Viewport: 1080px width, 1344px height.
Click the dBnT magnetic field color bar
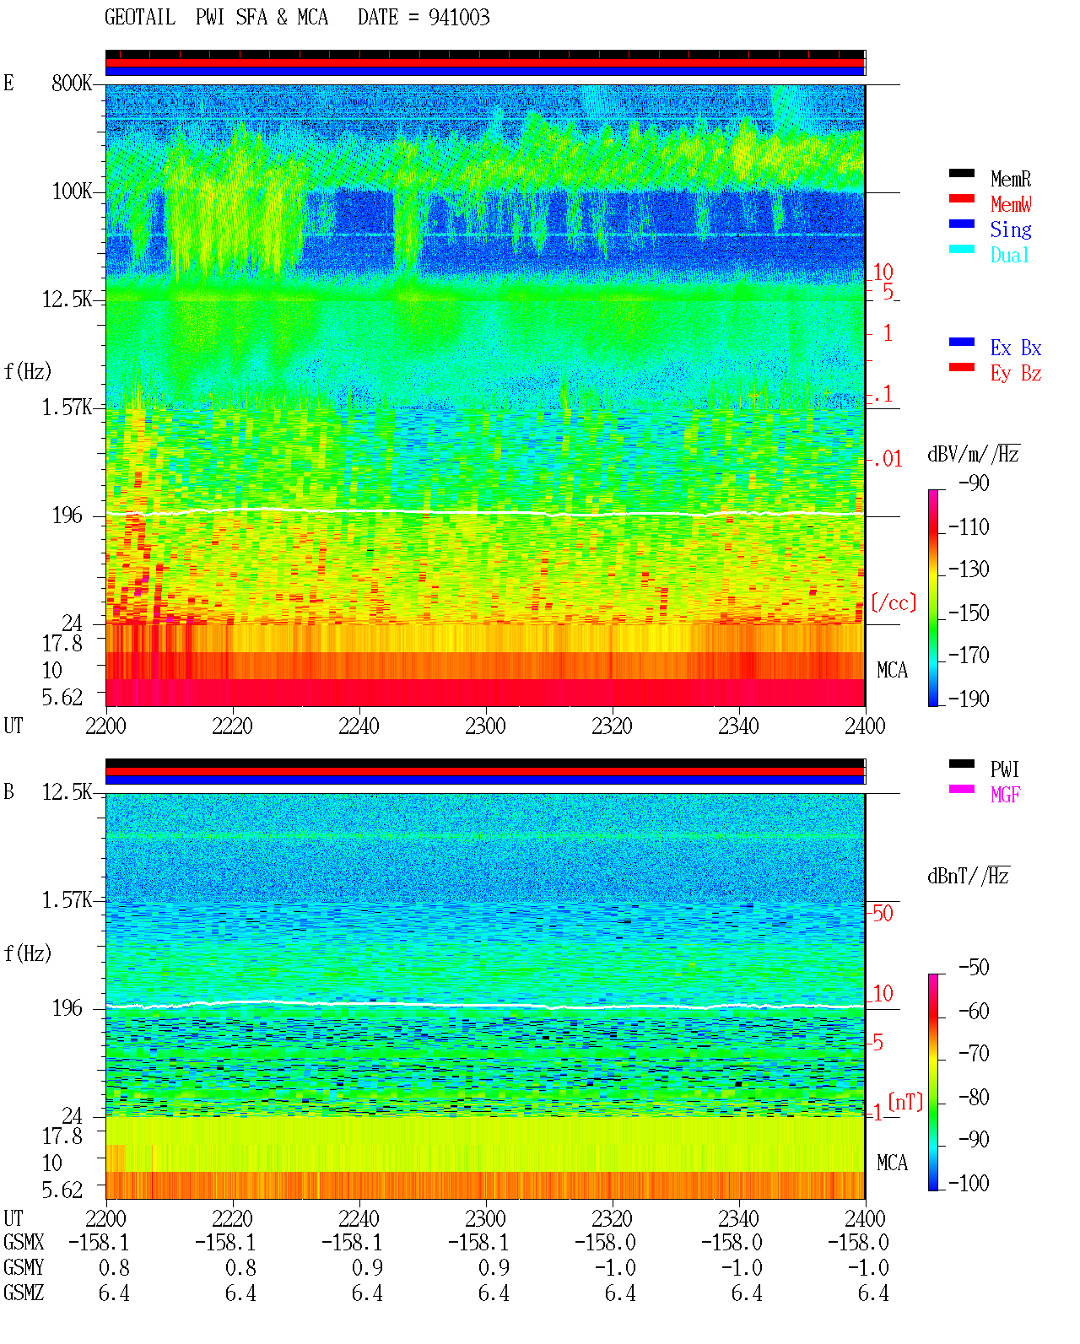pos(933,1082)
